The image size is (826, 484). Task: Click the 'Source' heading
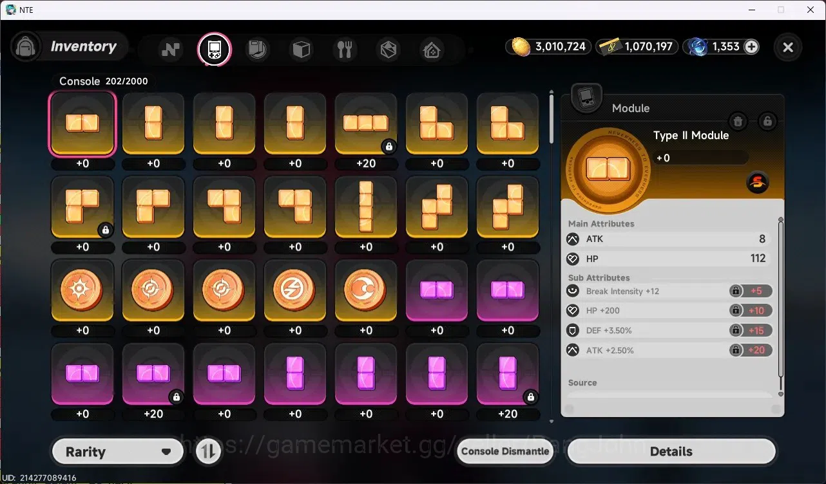(x=582, y=383)
